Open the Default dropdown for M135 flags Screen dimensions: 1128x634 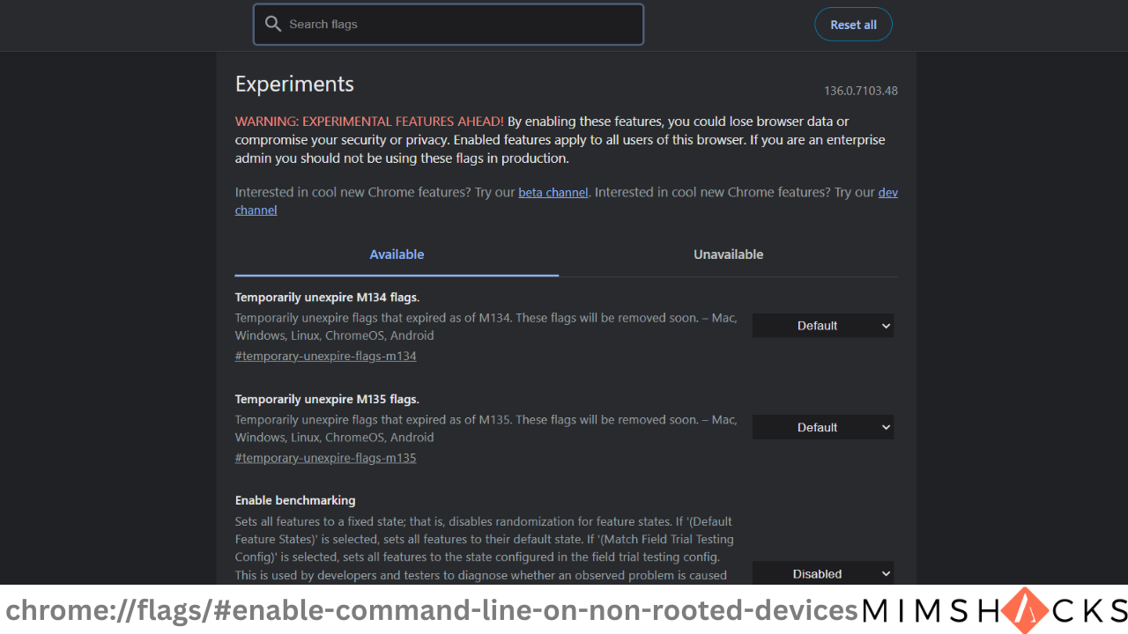point(823,427)
